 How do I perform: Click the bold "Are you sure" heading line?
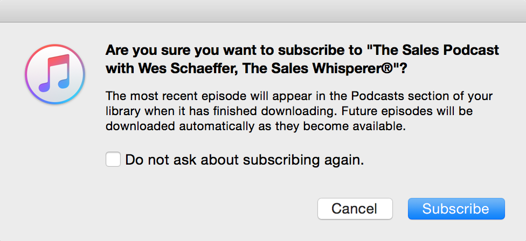click(x=302, y=51)
